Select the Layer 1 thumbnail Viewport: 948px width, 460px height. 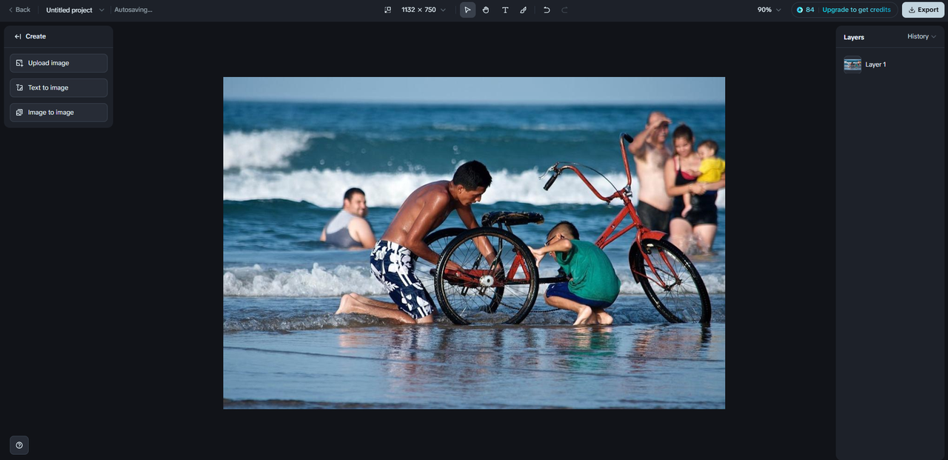pyautogui.click(x=852, y=64)
